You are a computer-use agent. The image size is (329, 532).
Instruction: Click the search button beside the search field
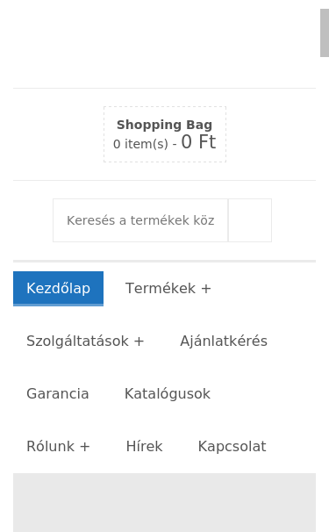250,220
